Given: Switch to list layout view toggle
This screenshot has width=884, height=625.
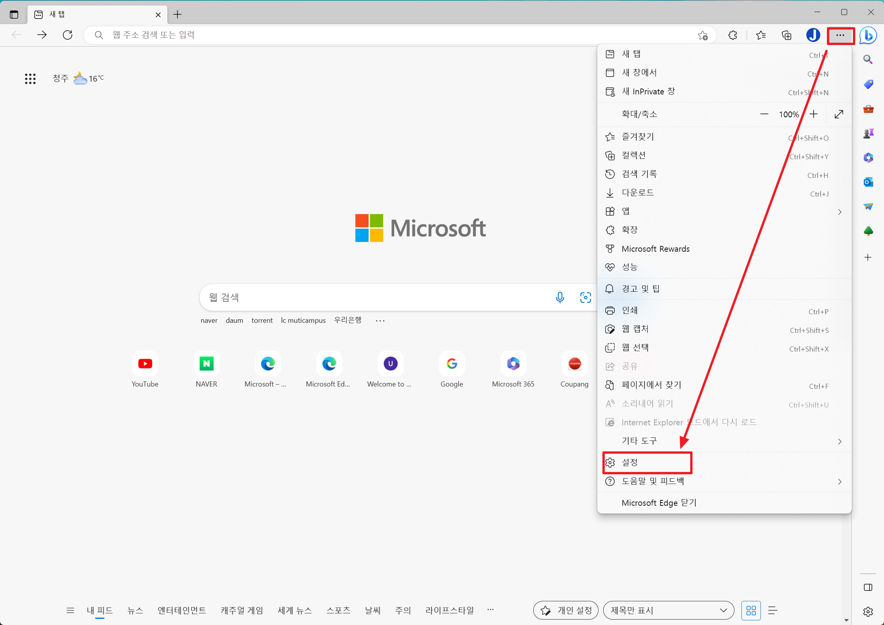Looking at the screenshot, I should 773,611.
